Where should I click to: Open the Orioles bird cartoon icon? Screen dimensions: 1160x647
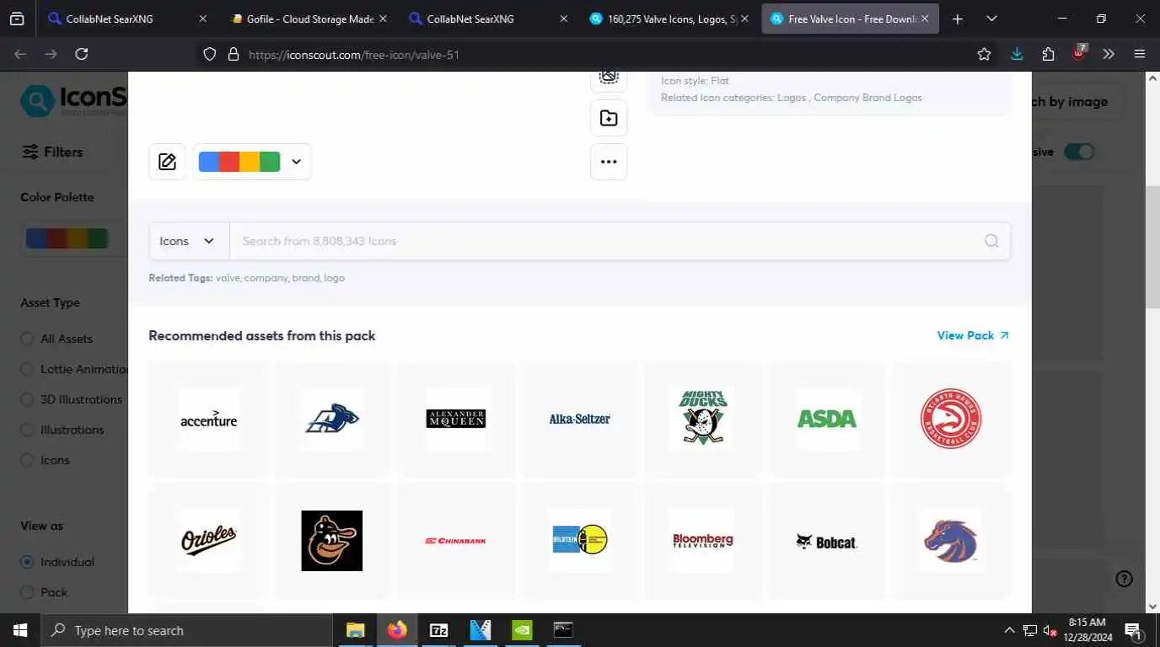[331, 541]
